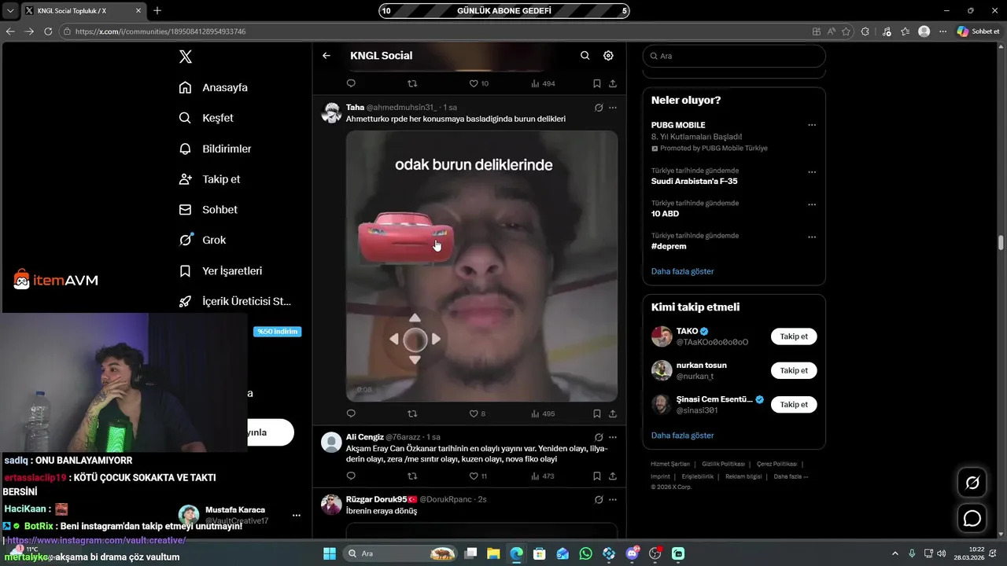Like Ali Cengiz's post
This screenshot has width=1007, height=566.
478,476
